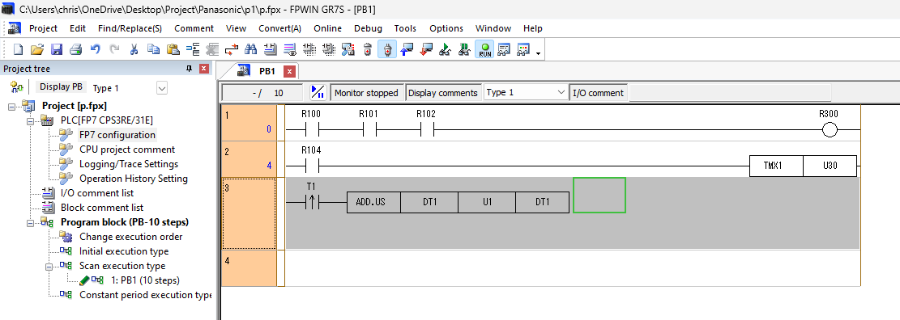Save the project with the floppy icon
The width and height of the screenshot is (900, 320).
[x=56, y=50]
